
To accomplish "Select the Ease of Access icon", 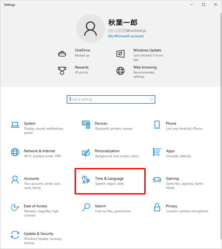I will coord(15,207).
